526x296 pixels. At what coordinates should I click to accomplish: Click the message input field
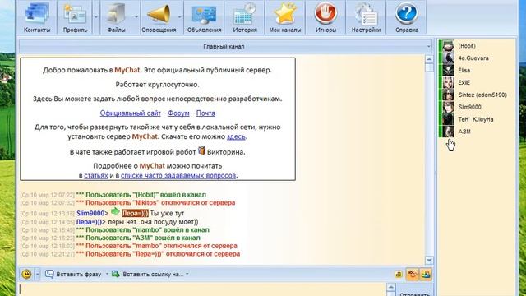202,289
